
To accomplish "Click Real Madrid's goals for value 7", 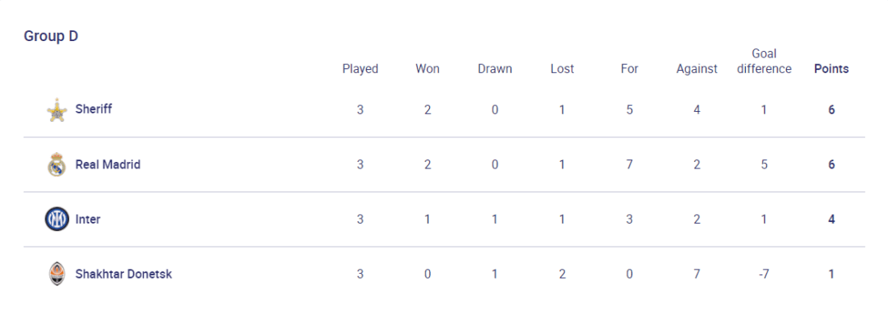I will 629,164.
